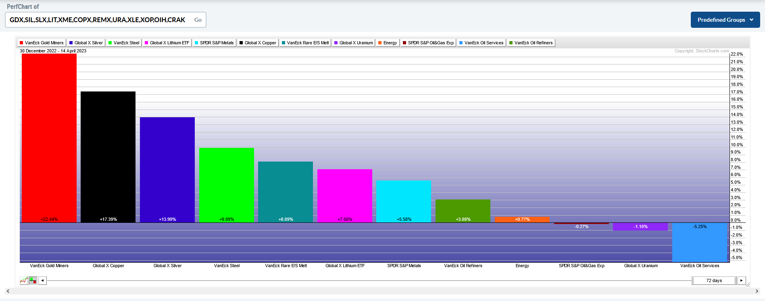
Task: Click the bright green VanEck Steel bar
Action: (227, 185)
